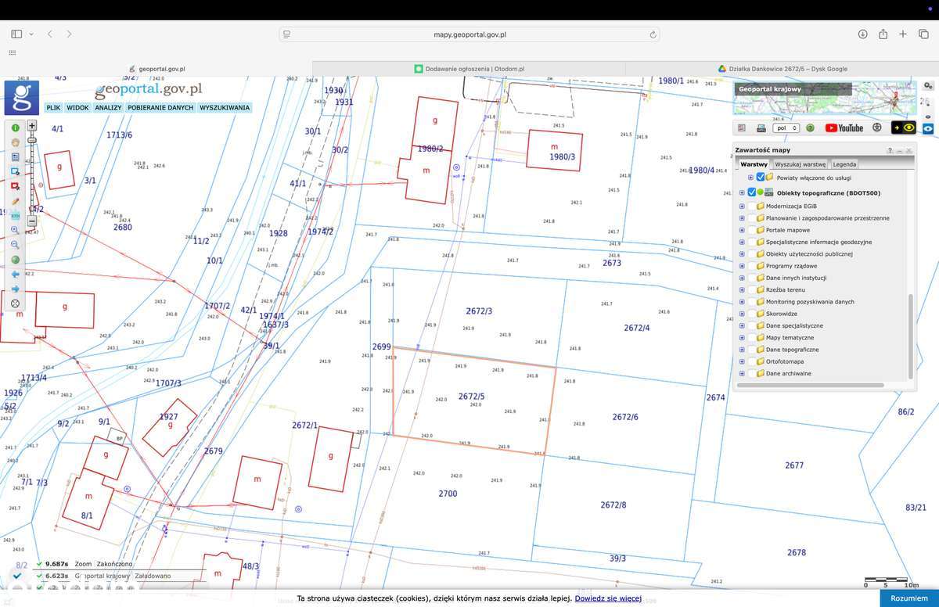Reload page in Safari address bar
The height and width of the screenshot is (607, 939).
click(x=653, y=34)
